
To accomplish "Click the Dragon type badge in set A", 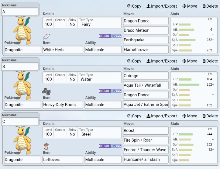I will 105,36.
